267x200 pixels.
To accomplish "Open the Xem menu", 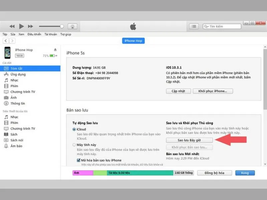I will point(21,34).
